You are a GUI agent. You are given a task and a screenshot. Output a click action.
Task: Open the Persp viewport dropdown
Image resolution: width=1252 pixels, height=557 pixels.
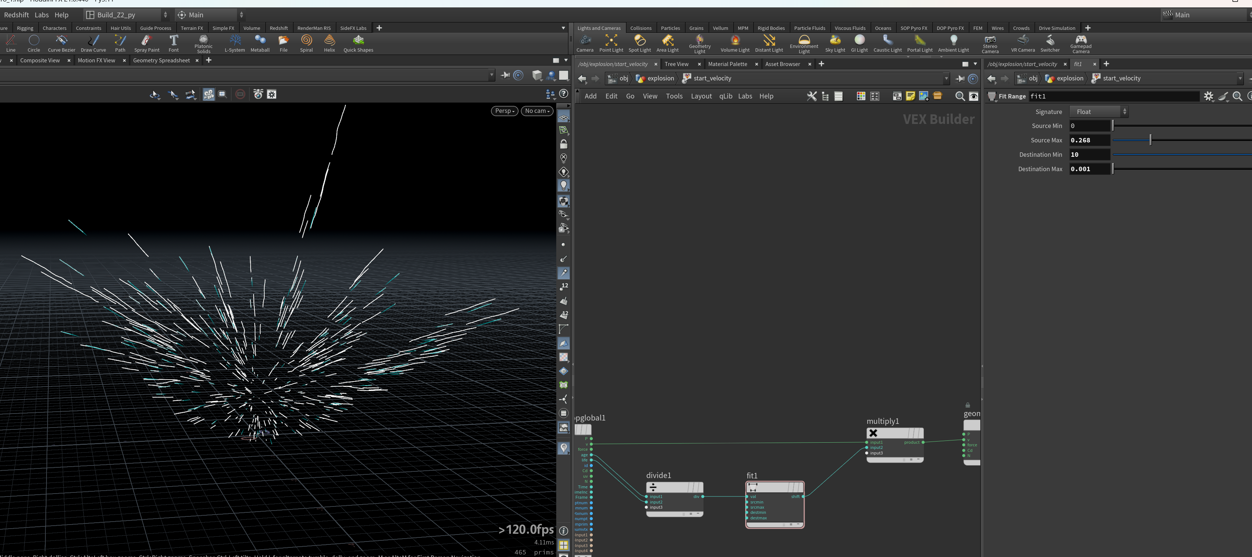pos(505,111)
